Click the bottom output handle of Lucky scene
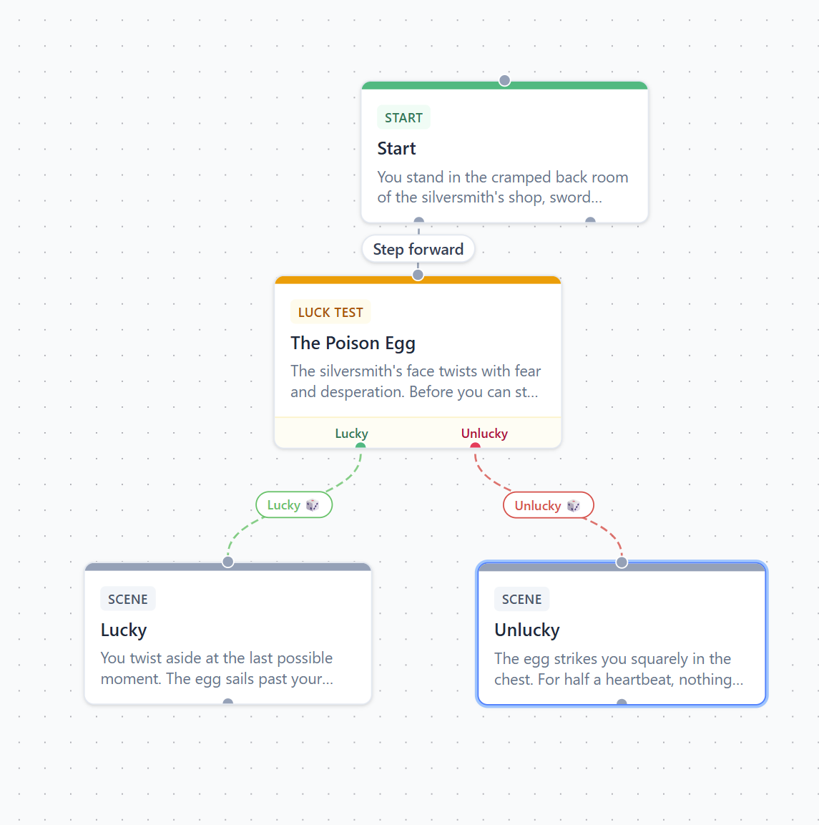 227,702
